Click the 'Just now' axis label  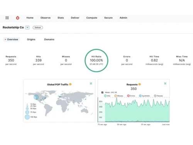[x=166, y=125]
